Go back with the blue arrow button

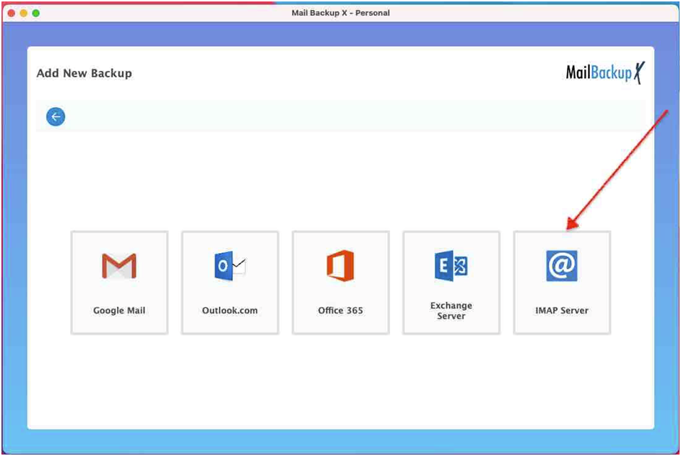[56, 116]
